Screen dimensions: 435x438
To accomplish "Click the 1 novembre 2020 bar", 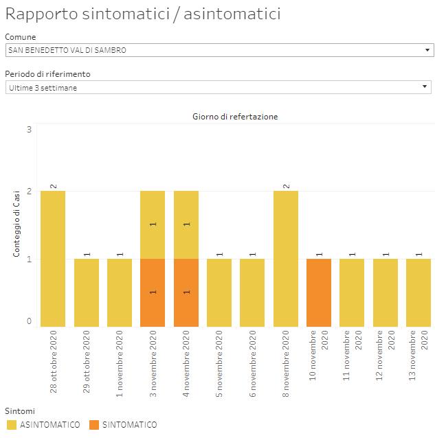I will click(x=120, y=292).
